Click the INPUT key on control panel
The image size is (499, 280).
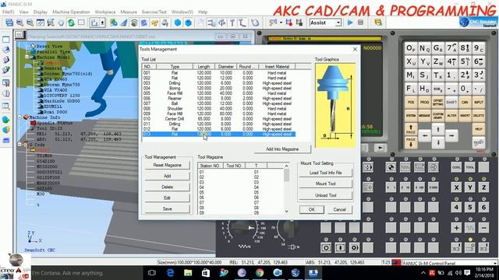coord(479,102)
